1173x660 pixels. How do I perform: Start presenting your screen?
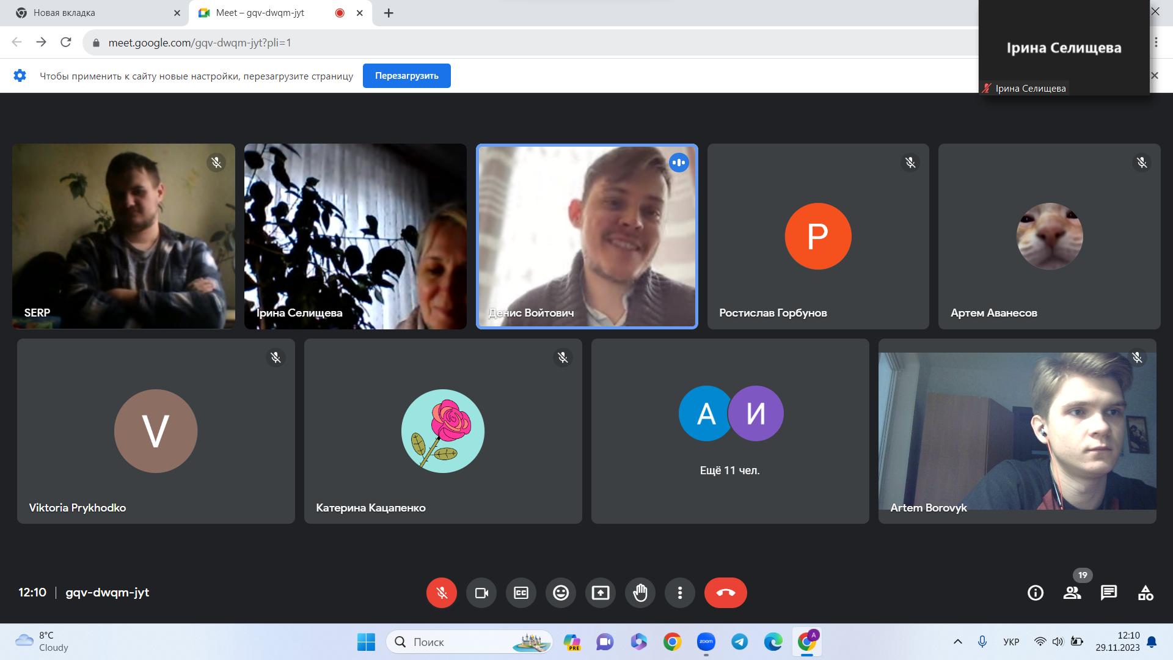(x=601, y=593)
